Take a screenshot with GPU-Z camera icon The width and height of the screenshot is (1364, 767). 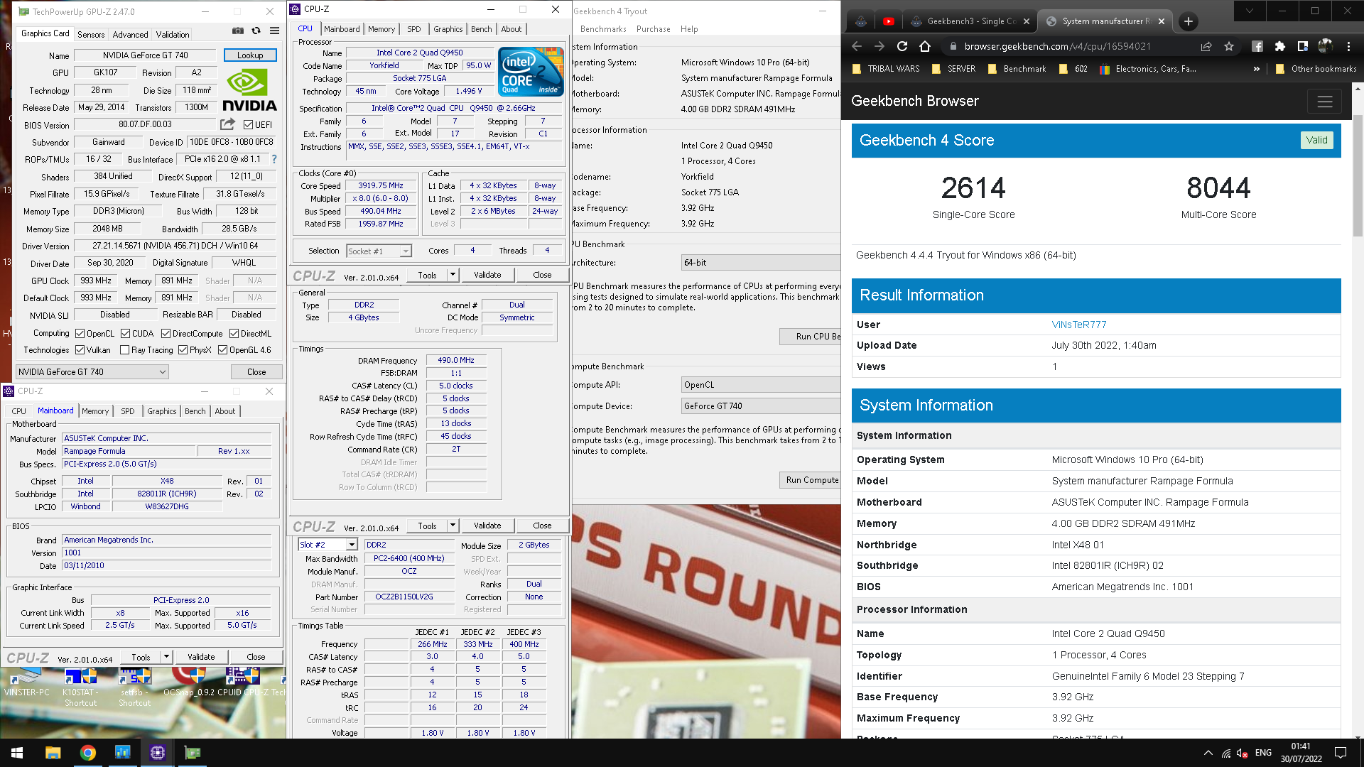coord(238,31)
